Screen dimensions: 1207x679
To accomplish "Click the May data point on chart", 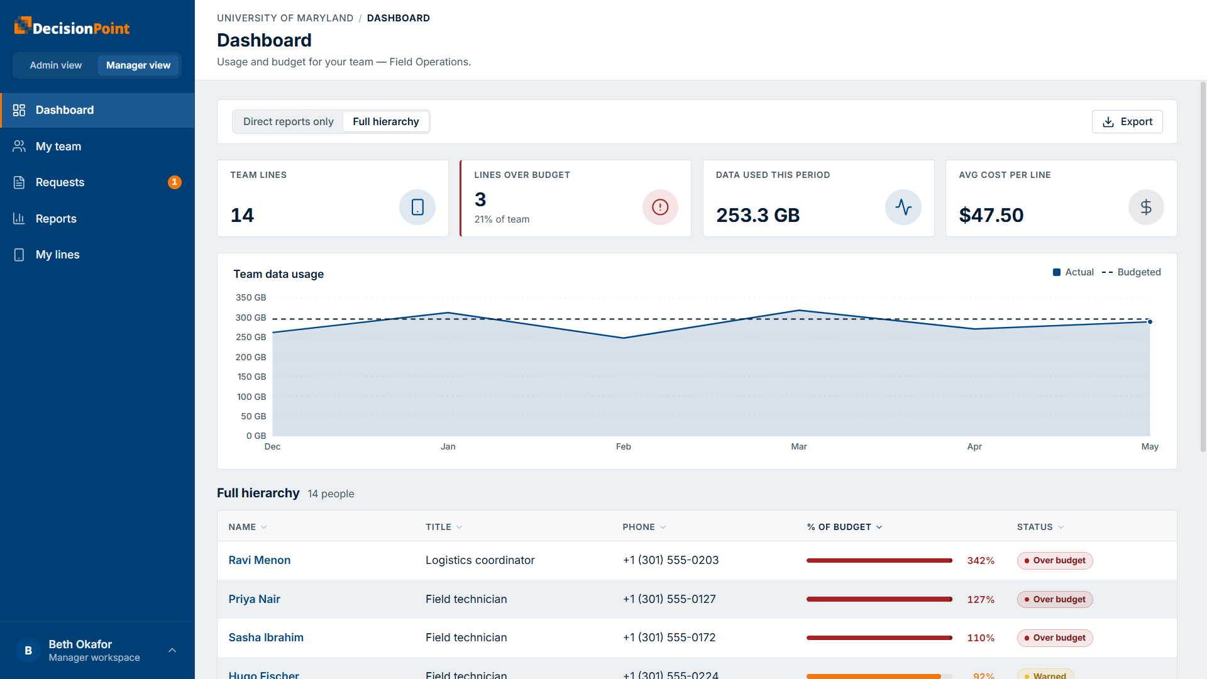I will point(1150,322).
